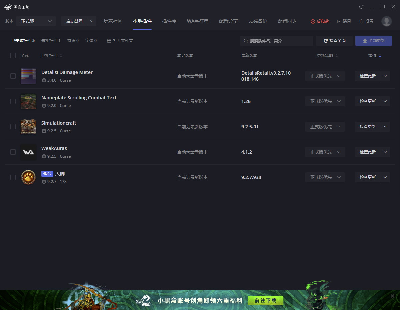Sort by 更新策略 column arrows
The height and width of the screenshot is (310, 400).
(x=336, y=56)
